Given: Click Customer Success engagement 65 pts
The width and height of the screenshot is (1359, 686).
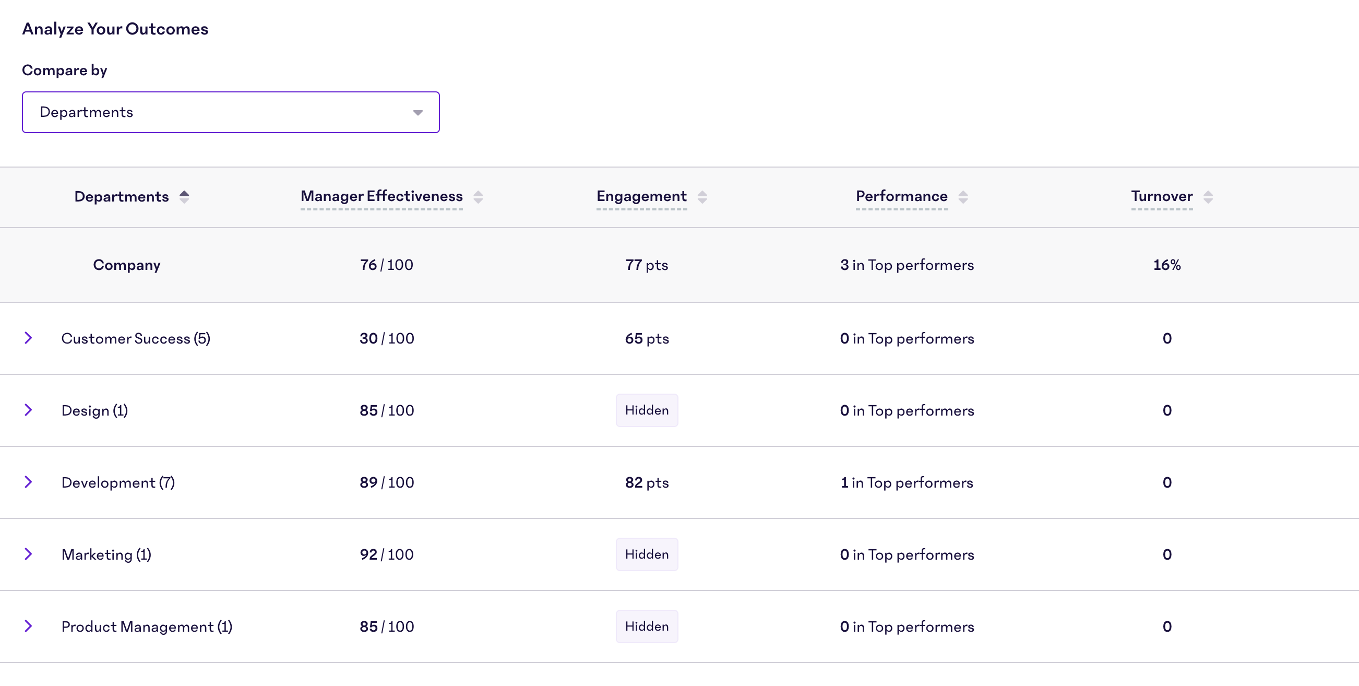Looking at the screenshot, I should (647, 338).
